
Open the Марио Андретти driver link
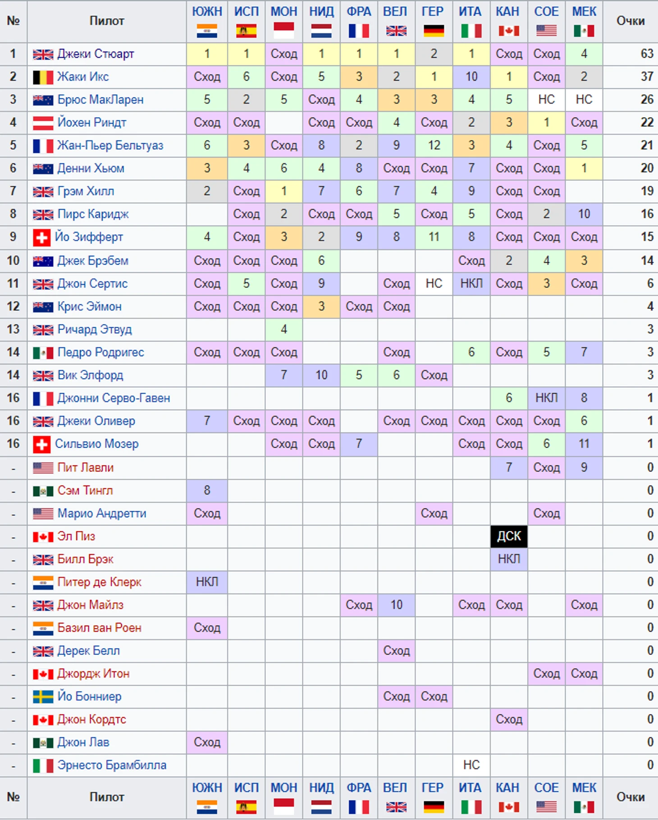[102, 514]
